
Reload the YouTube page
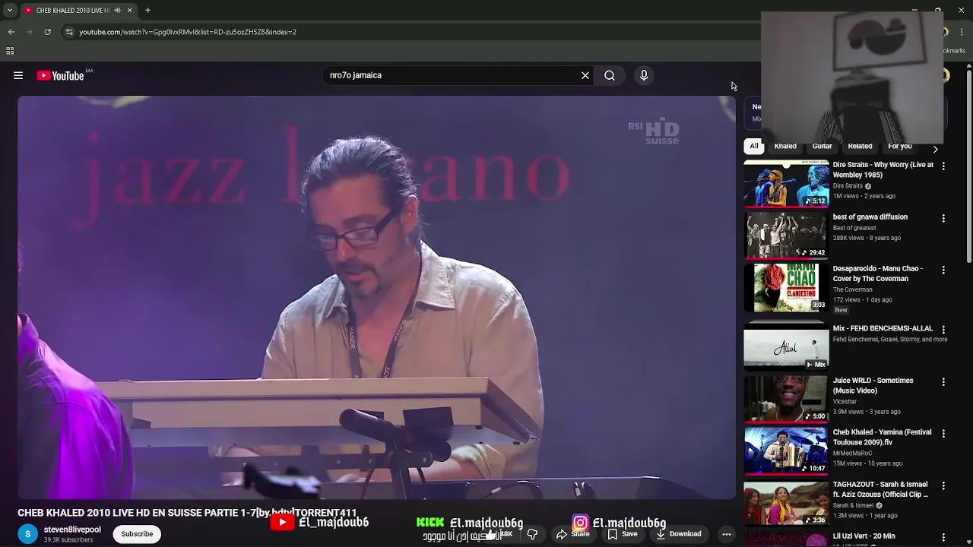47,32
